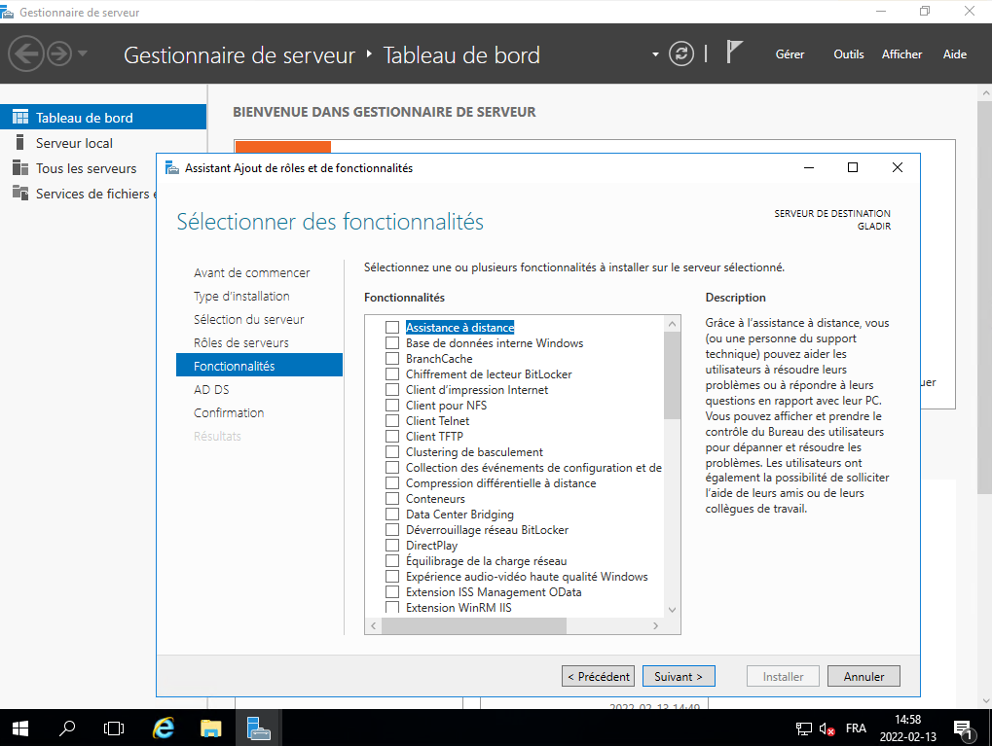Open the Aide menu
The height and width of the screenshot is (746, 992).
pos(955,54)
